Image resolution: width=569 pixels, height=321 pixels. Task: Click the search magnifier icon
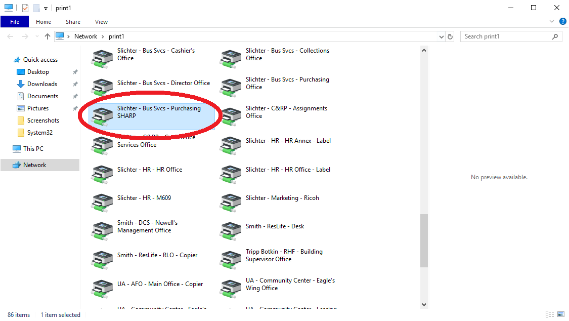click(x=555, y=36)
